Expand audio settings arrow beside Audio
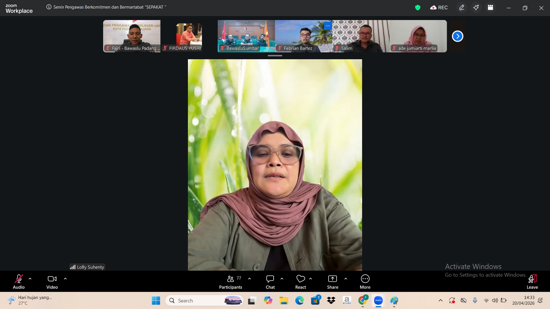The height and width of the screenshot is (309, 550). pyautogui.click(x=30, y=279)
